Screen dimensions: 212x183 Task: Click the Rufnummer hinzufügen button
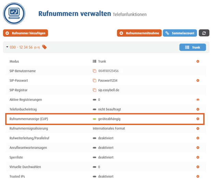coord(26,33)
